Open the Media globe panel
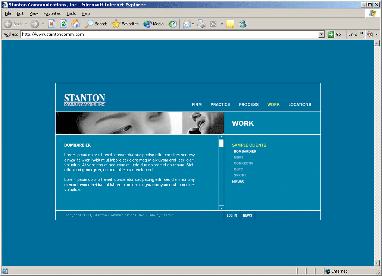The height and width of the screenshot is (276, 382). [153, 24]
